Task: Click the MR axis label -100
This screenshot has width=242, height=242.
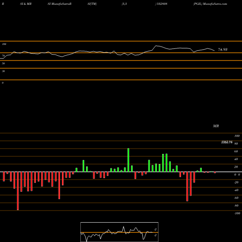Action: 237,213
